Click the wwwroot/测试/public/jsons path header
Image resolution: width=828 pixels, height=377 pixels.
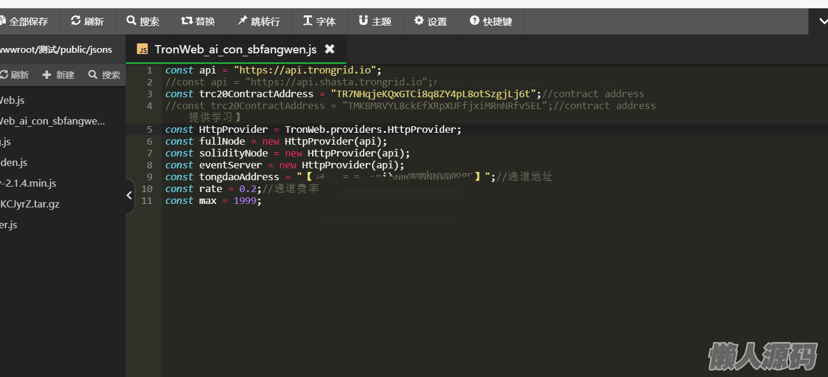(56, 50)
